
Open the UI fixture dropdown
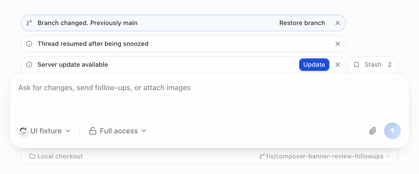(x=45, y=131)
